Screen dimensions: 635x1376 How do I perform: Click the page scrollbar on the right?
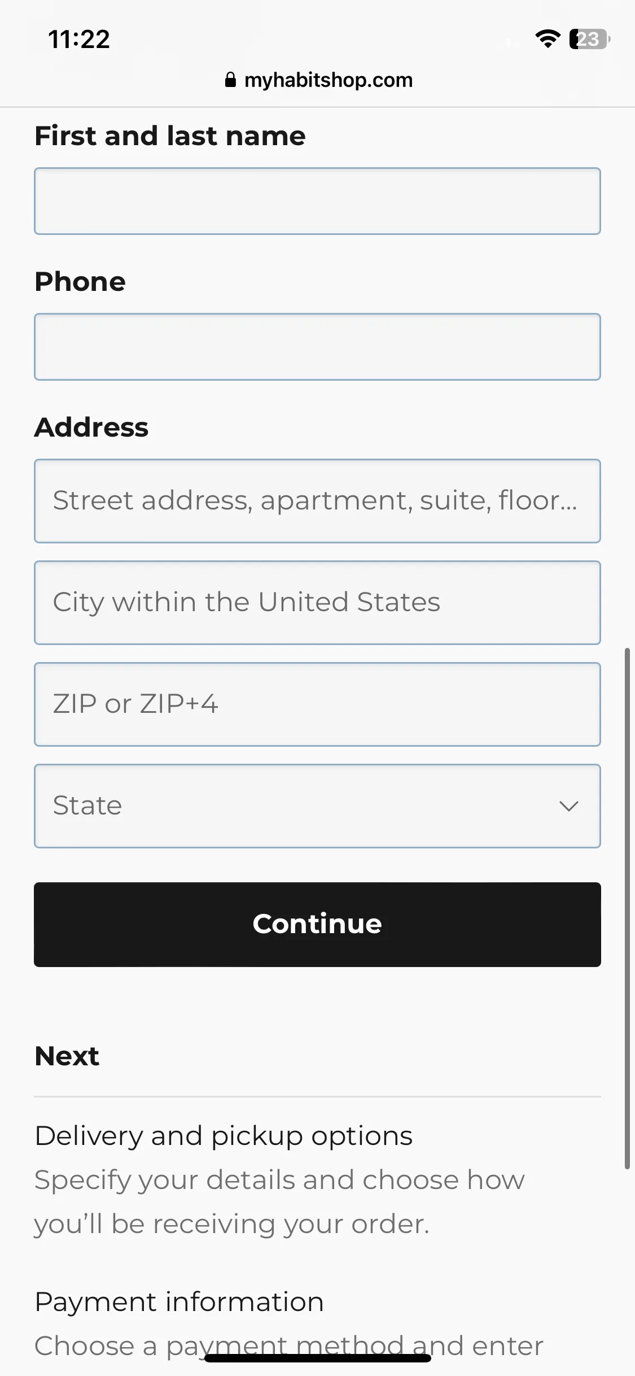pyautogui.click(x=627, y=908)
